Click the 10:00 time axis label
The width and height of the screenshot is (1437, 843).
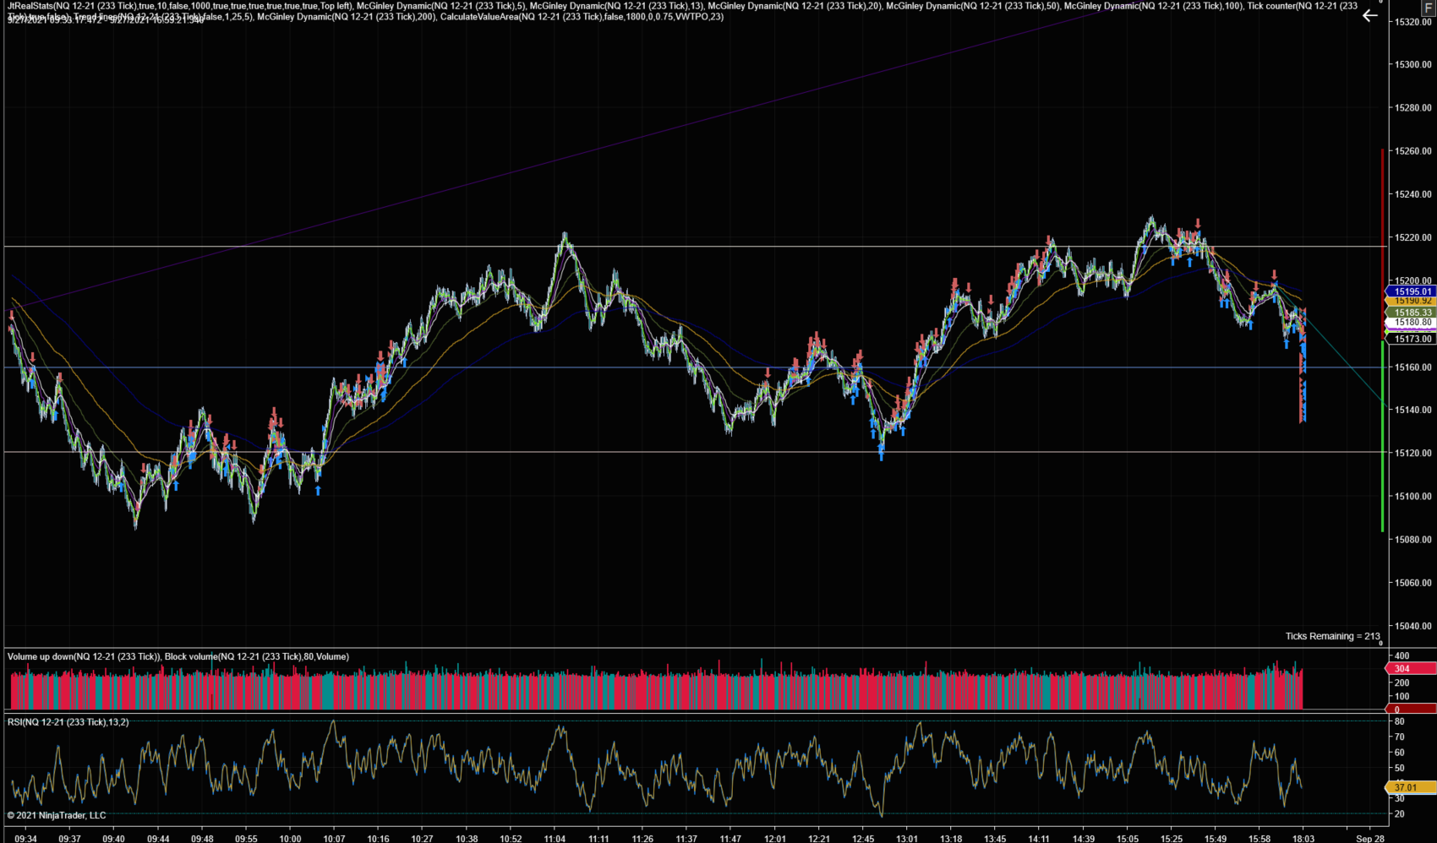point(290,838)
